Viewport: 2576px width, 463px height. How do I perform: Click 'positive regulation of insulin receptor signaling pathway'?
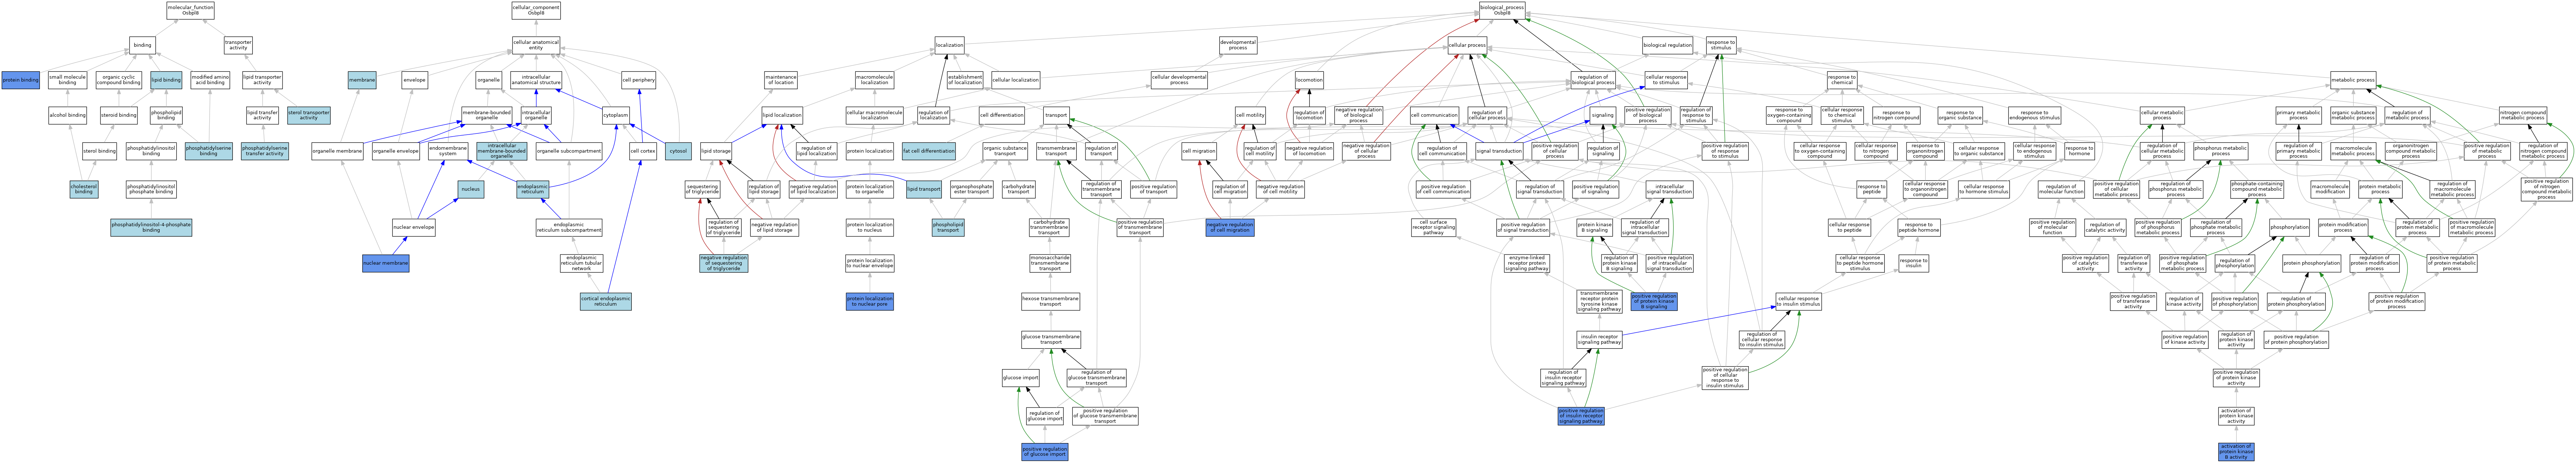tap(1581, 415)
